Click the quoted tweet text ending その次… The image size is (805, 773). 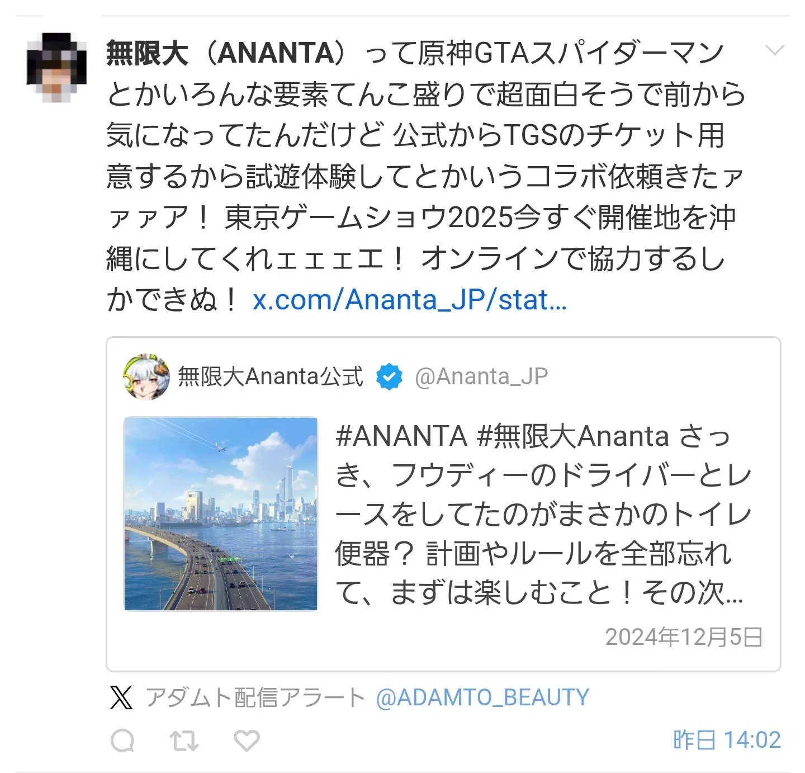[693, 593]
